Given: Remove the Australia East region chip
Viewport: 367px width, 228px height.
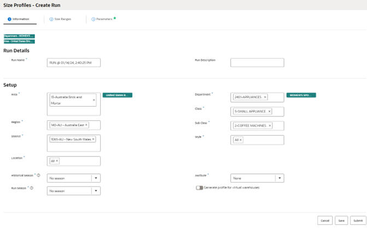Looking at the screenshot, I should pos(86,125).
